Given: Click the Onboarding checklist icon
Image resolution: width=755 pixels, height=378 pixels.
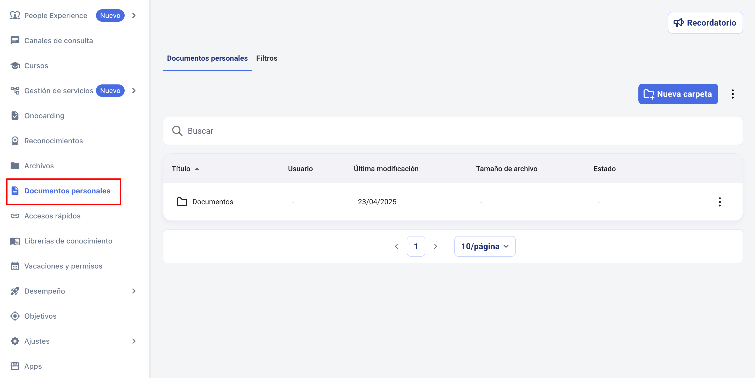Looking at the screenshot, I should click(15, 116).
